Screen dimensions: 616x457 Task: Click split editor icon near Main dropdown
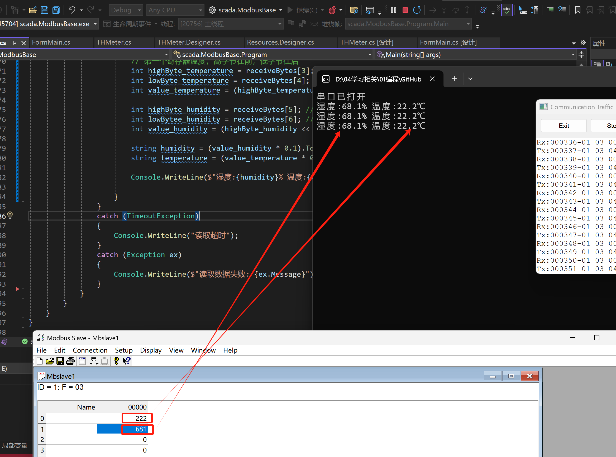click(x=581, y=55)
